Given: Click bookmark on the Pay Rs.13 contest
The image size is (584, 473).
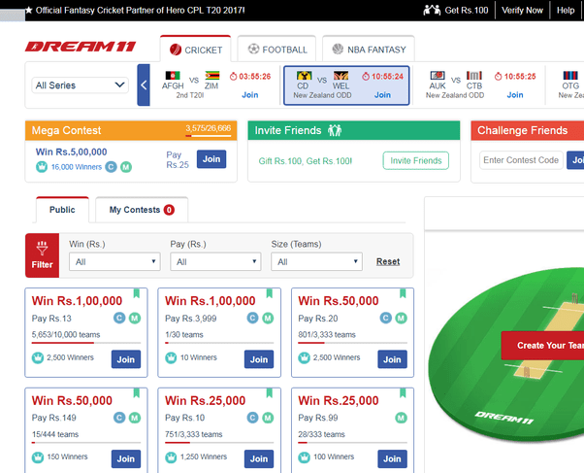Looking at the screenshot, I should (x=137, y=293).
